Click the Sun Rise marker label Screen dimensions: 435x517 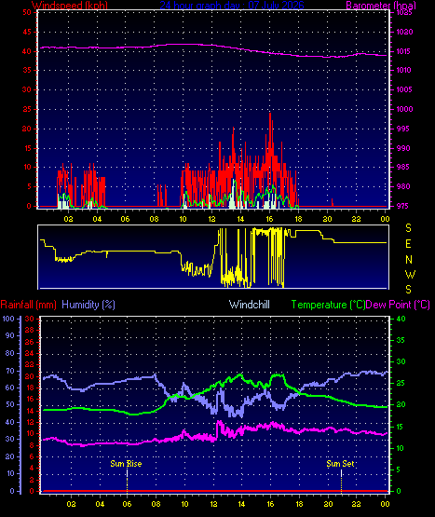[x=126, y=464]
